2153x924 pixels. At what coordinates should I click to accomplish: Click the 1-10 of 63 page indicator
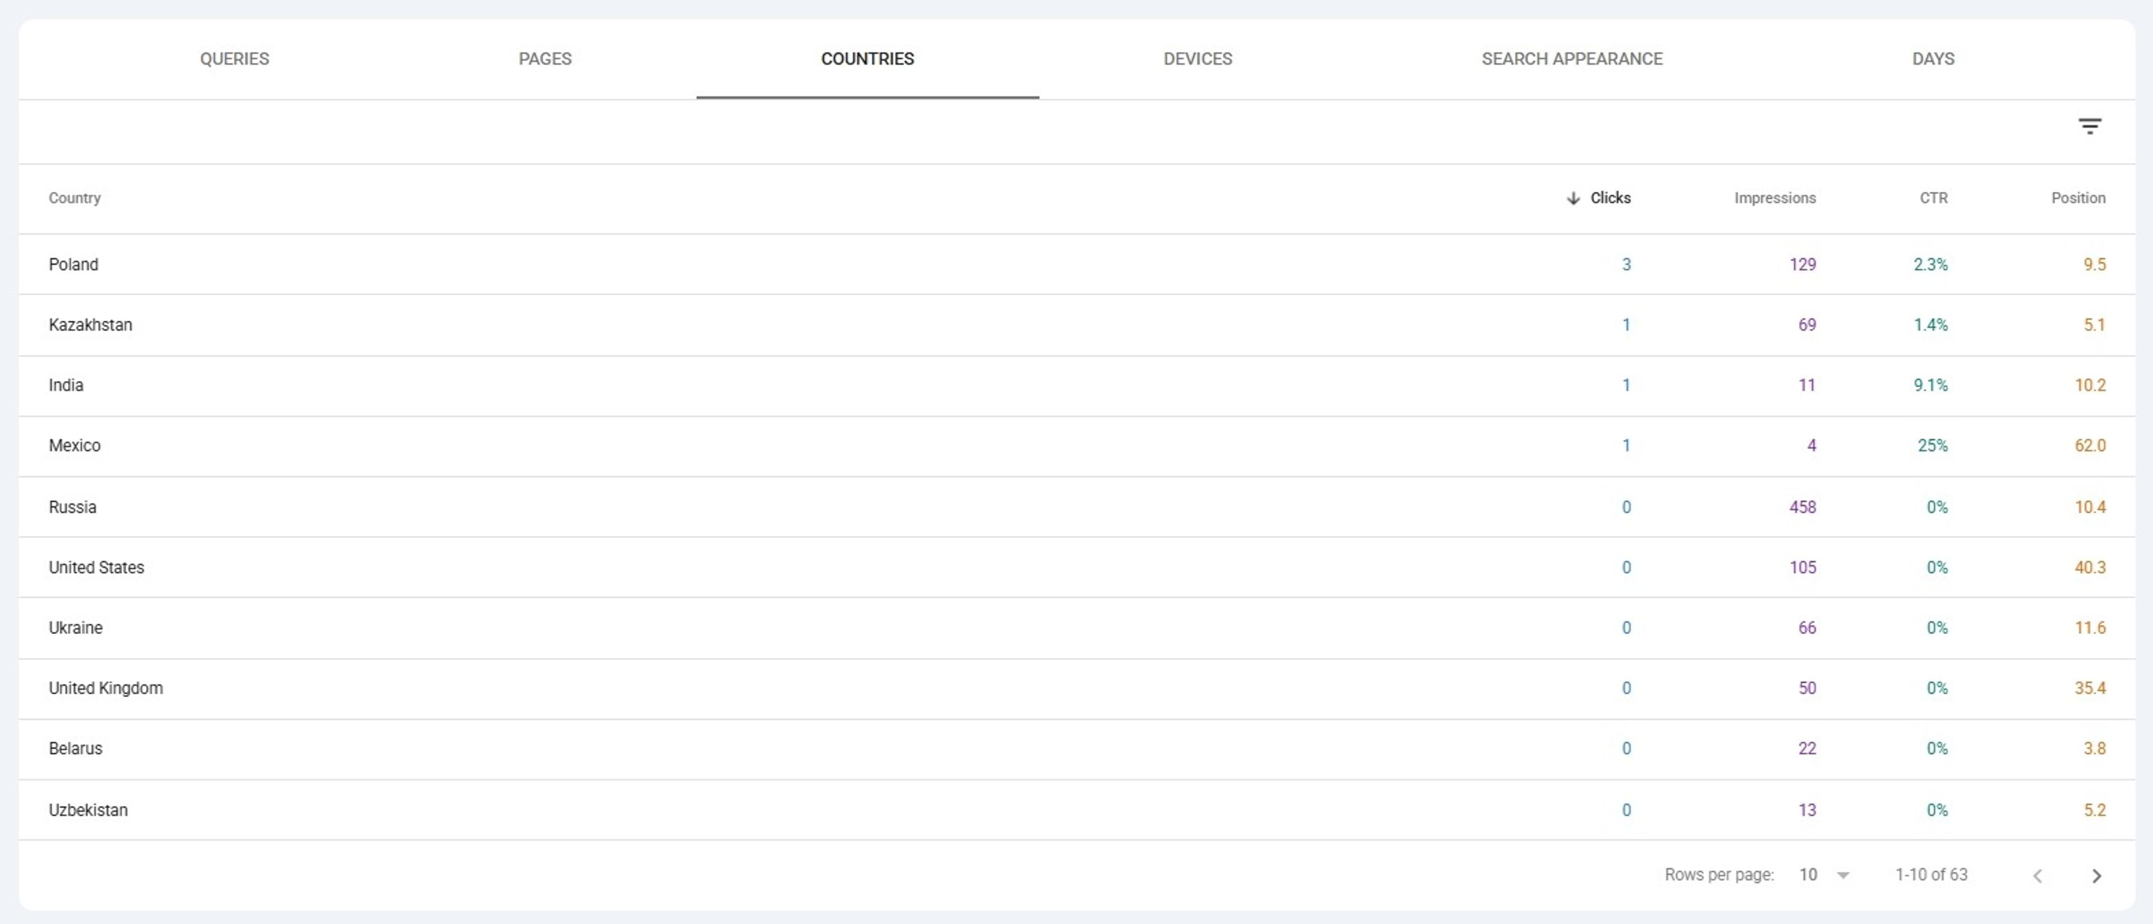1930,875
